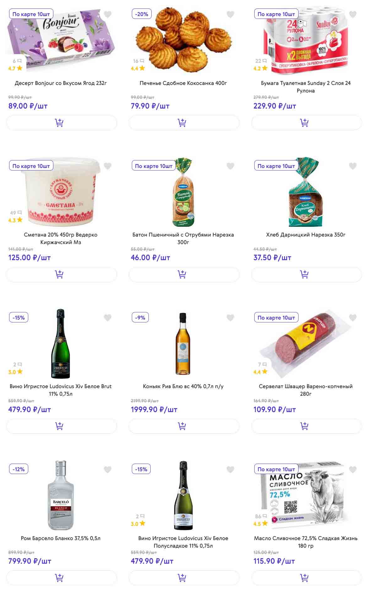Favorite the Десерт Bonjour heart

[x=108, y=14]
